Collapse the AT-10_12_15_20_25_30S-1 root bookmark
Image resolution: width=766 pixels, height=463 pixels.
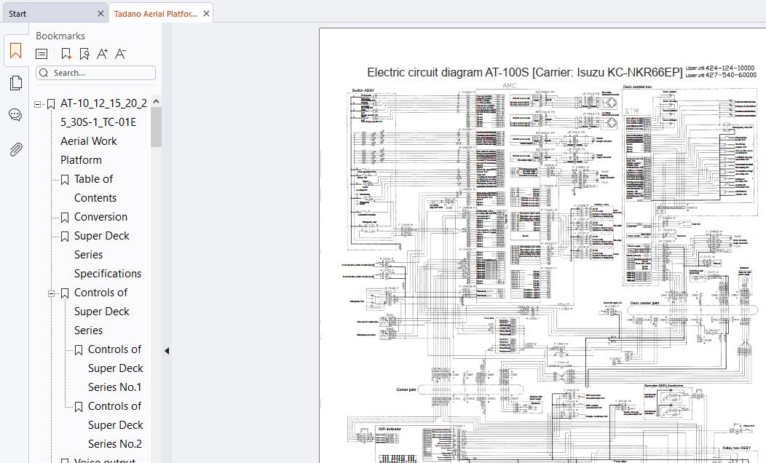click(38, 104)
